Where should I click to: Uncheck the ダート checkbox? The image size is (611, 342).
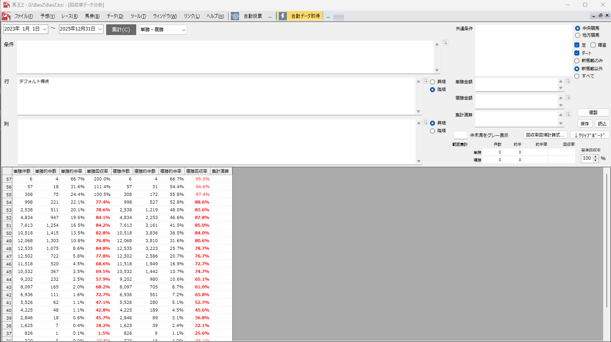pos(577,53)
